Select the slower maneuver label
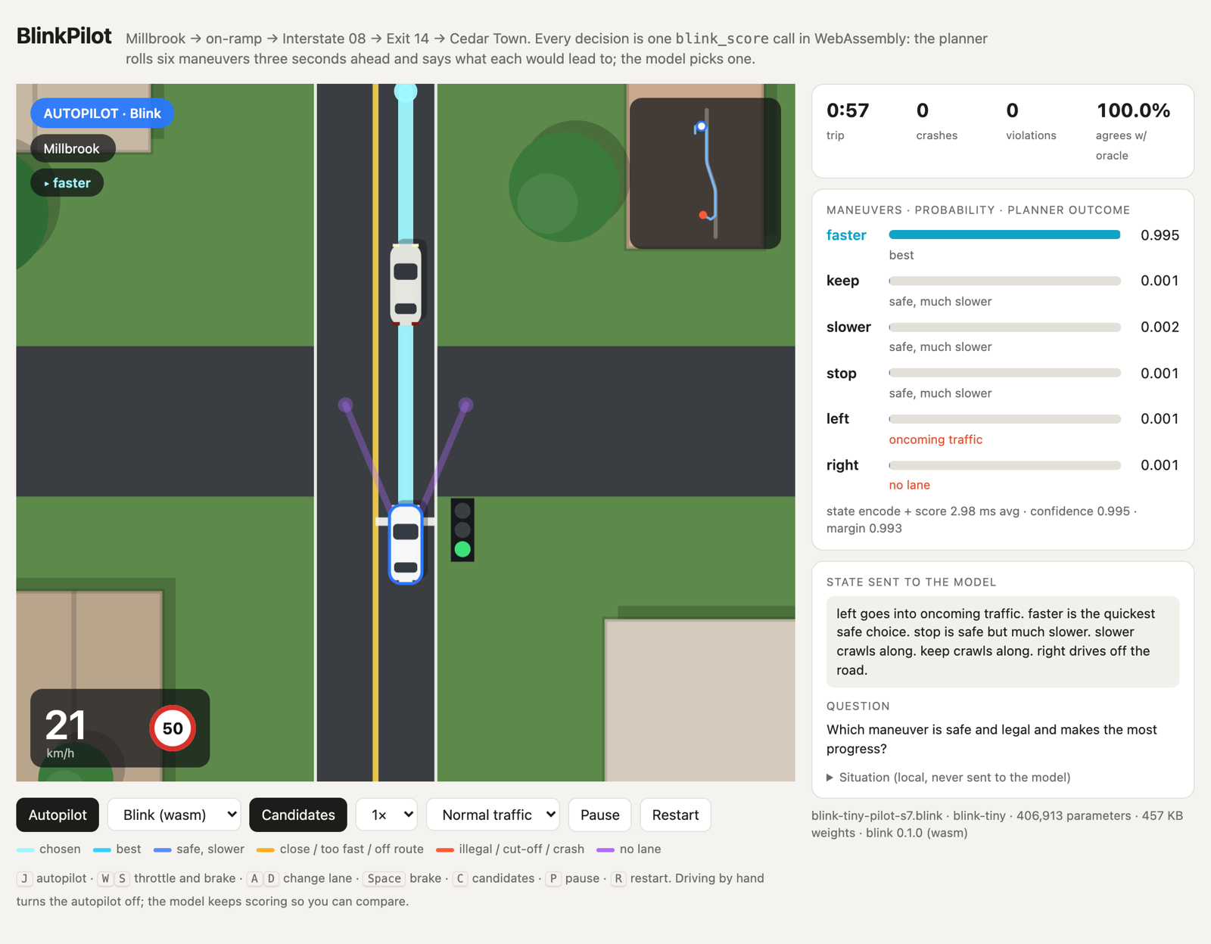1211x944 pixels. click(x=848, y=327)
